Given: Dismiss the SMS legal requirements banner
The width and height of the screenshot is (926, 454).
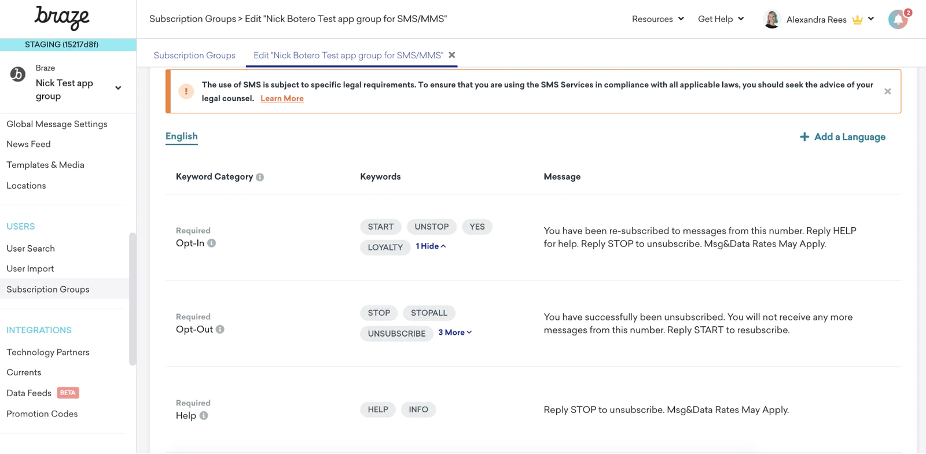Looking at the screenshot, I should tap(887, 91).
